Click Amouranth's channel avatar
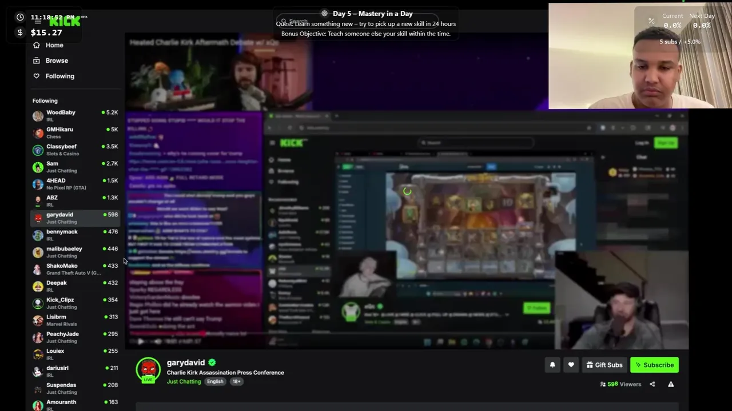The width and height of the screenshot is (732, 411). (x=38, y=405)
